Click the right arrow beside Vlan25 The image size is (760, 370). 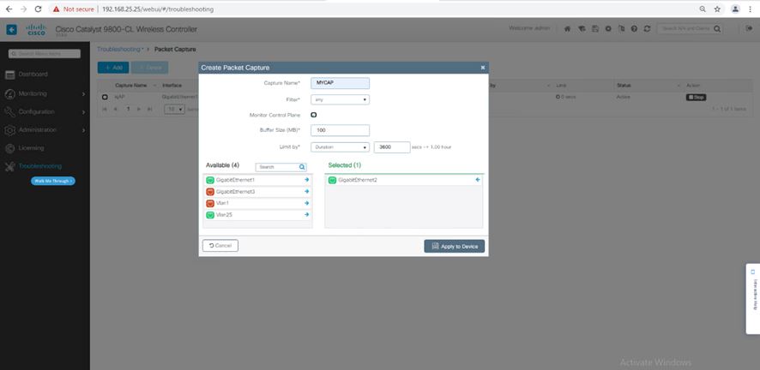[306, 215]
